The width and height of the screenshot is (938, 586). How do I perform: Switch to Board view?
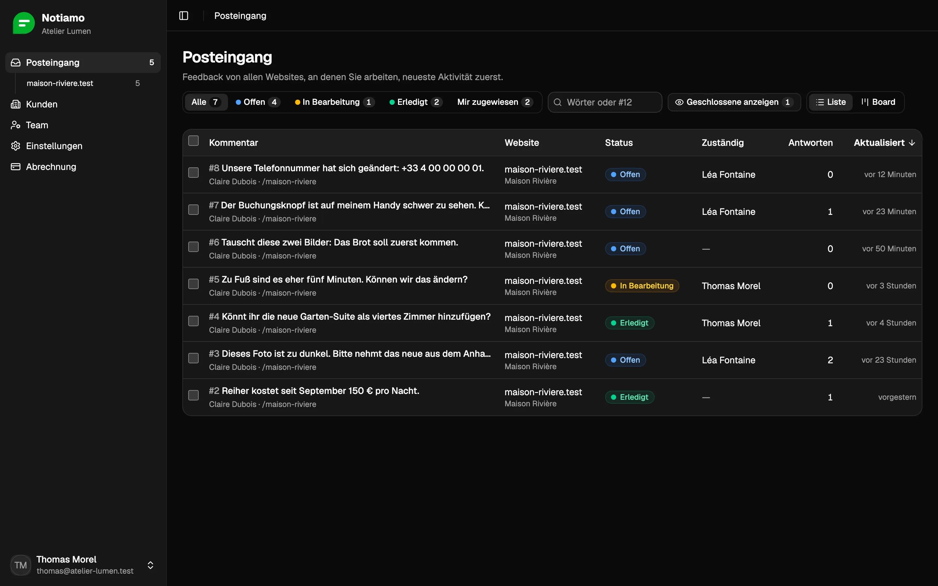click(878, 102)
